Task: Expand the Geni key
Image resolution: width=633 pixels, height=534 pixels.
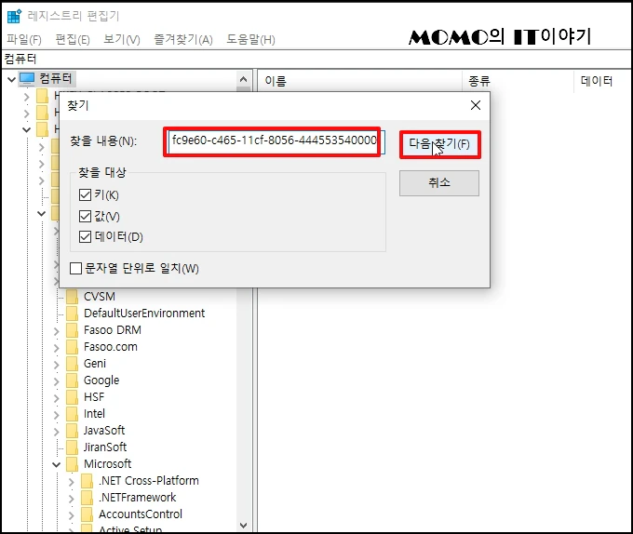Action: pyautogui.click(x=57, y=365)
